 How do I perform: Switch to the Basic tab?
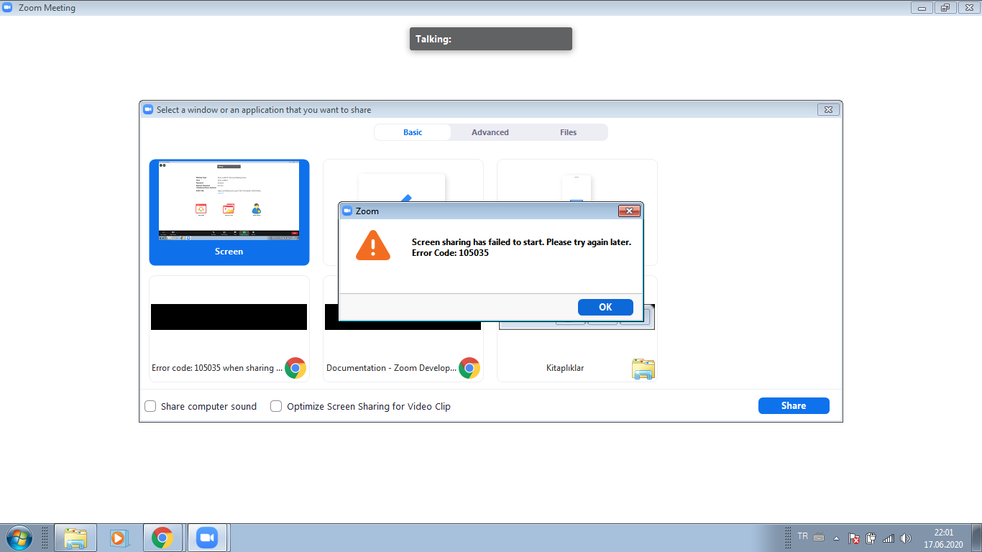413,132
